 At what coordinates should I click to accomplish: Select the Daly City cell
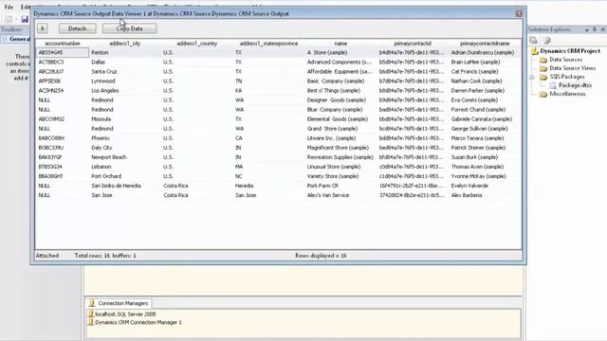coord(124,148)
